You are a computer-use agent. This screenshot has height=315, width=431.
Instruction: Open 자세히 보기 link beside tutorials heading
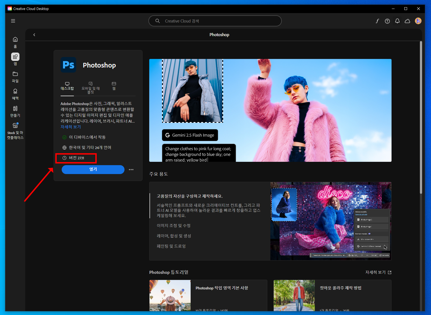[378, 272]
